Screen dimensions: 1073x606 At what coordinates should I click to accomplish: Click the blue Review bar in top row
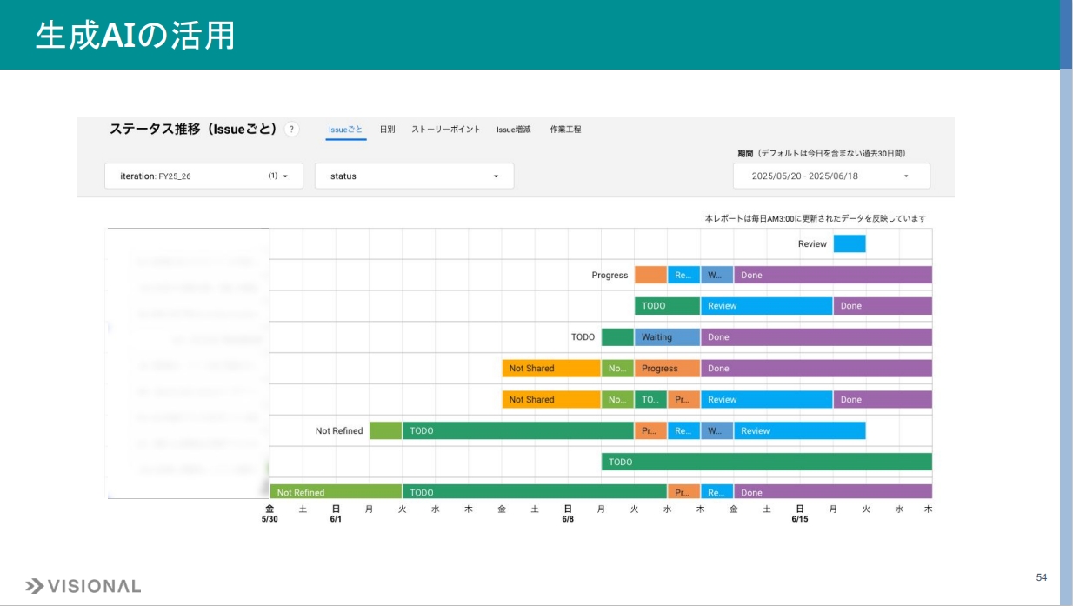click(850, 244)
